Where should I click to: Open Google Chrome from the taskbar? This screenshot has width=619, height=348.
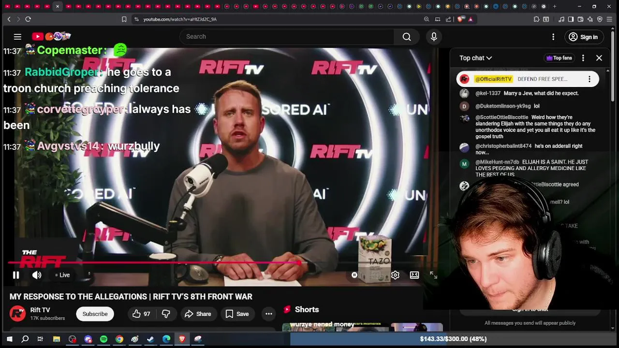[x=119, y=339]
